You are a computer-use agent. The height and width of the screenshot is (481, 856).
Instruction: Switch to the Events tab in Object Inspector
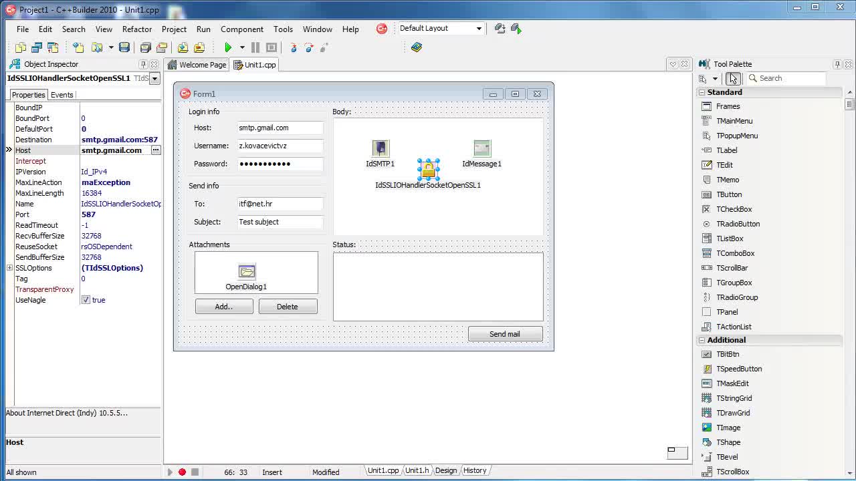pos(62,95)
